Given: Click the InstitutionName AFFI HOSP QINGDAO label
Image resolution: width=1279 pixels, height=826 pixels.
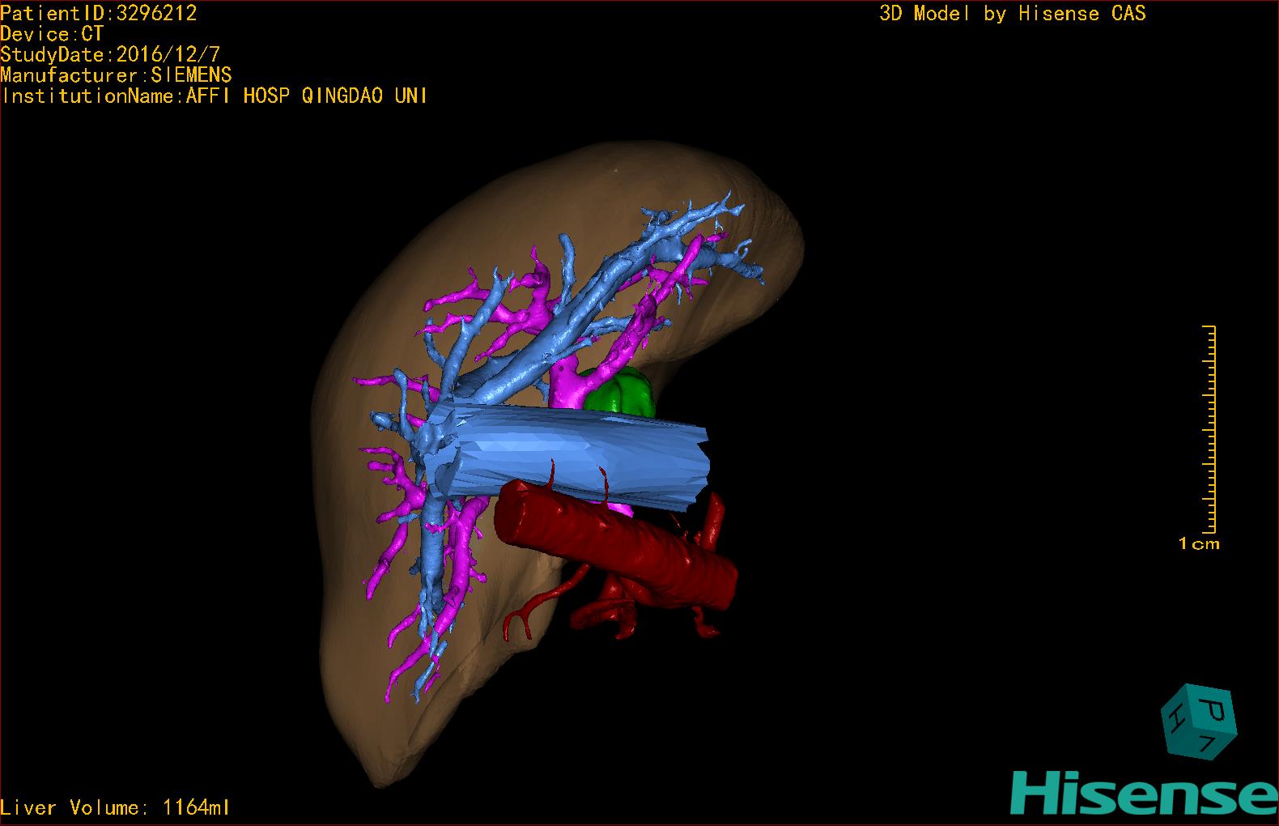Looking at the screenshot, I should (214, 96).
